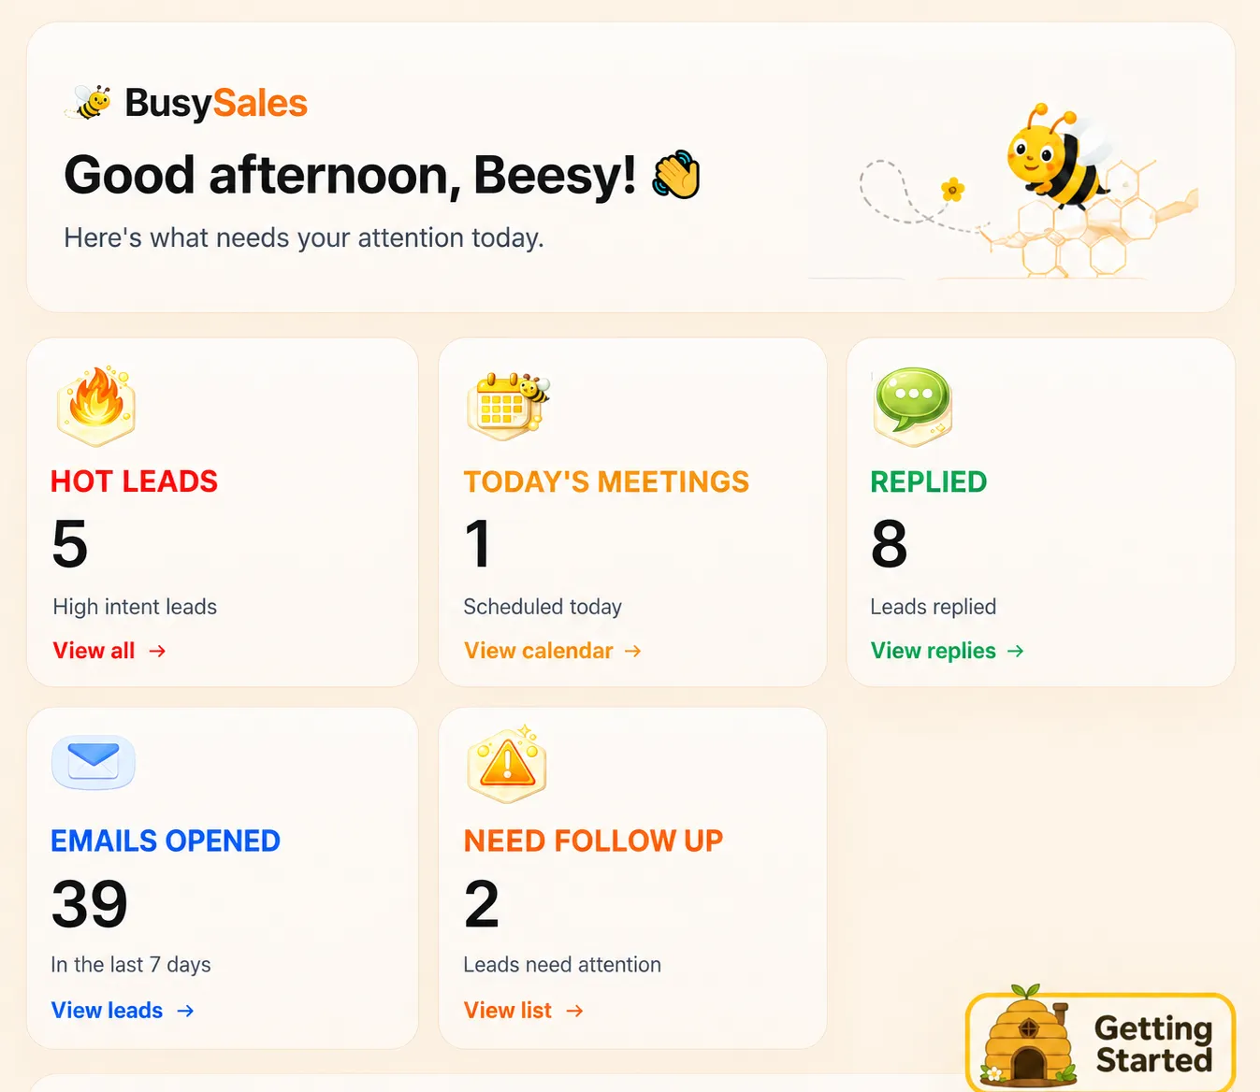This screenshot has height=1092, width=1260.
Task: Open the View replies link
Action: (948, 651)
